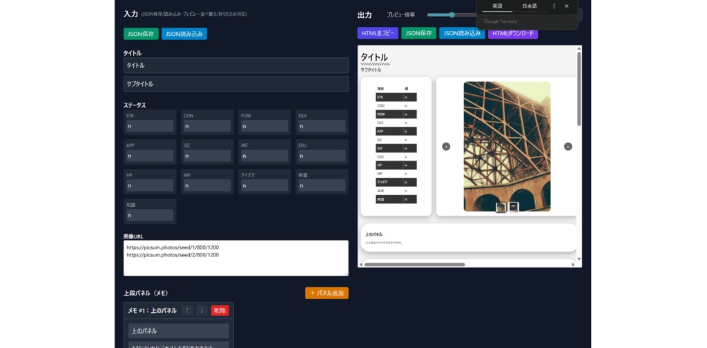This screenshot has height=348, width=707.
Task: Click the input-side JSON読み込み button
Action: coord(184,34)
